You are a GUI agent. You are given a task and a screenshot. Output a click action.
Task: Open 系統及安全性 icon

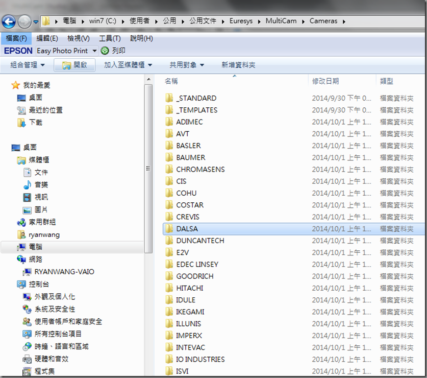click(27, 309)
